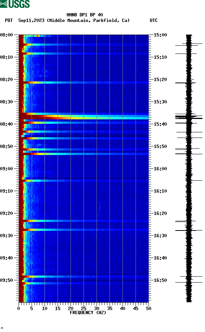Click the UTC timezone label
The image size is (205, 332).
tap(154, 20)
